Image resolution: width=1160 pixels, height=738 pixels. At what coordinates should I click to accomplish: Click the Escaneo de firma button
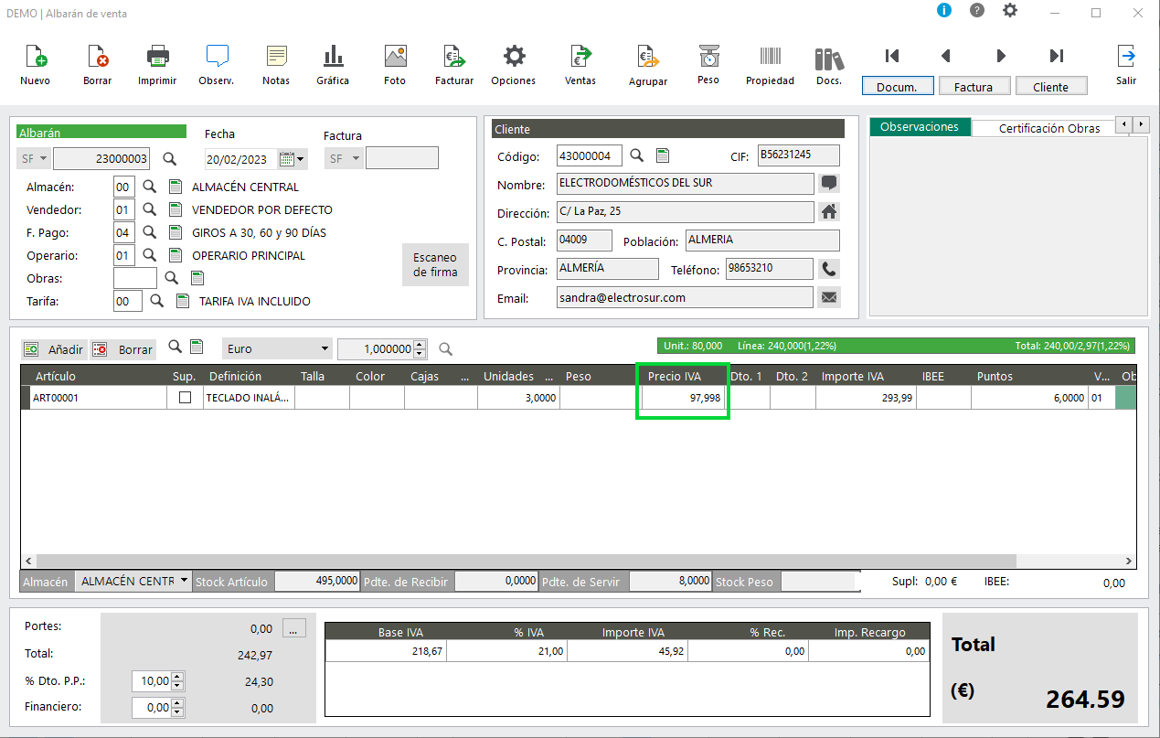point(435,264)
